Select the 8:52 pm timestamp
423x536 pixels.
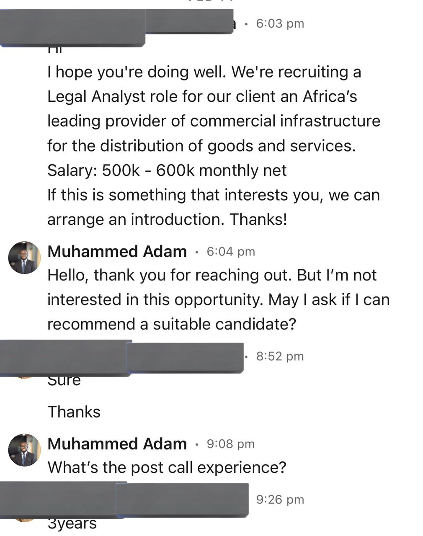click(280, 356)
